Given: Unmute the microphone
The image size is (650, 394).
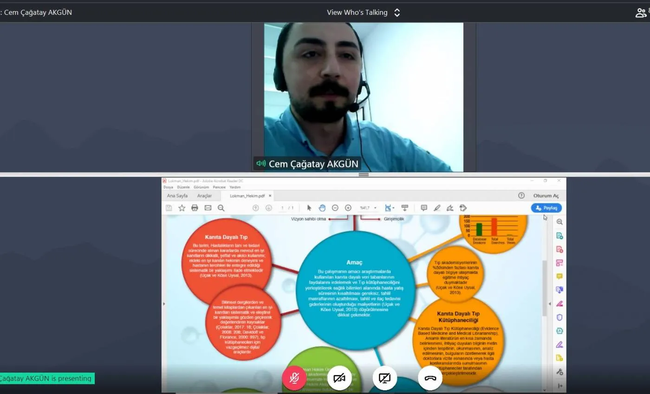Looking at the screenshot, I should pyautogui.click(x=294, y=378).
